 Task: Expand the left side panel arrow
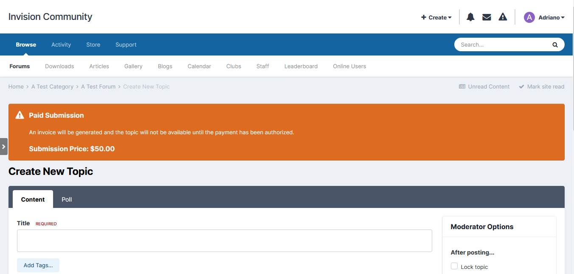pyautogui.click(x=3, y=147)
